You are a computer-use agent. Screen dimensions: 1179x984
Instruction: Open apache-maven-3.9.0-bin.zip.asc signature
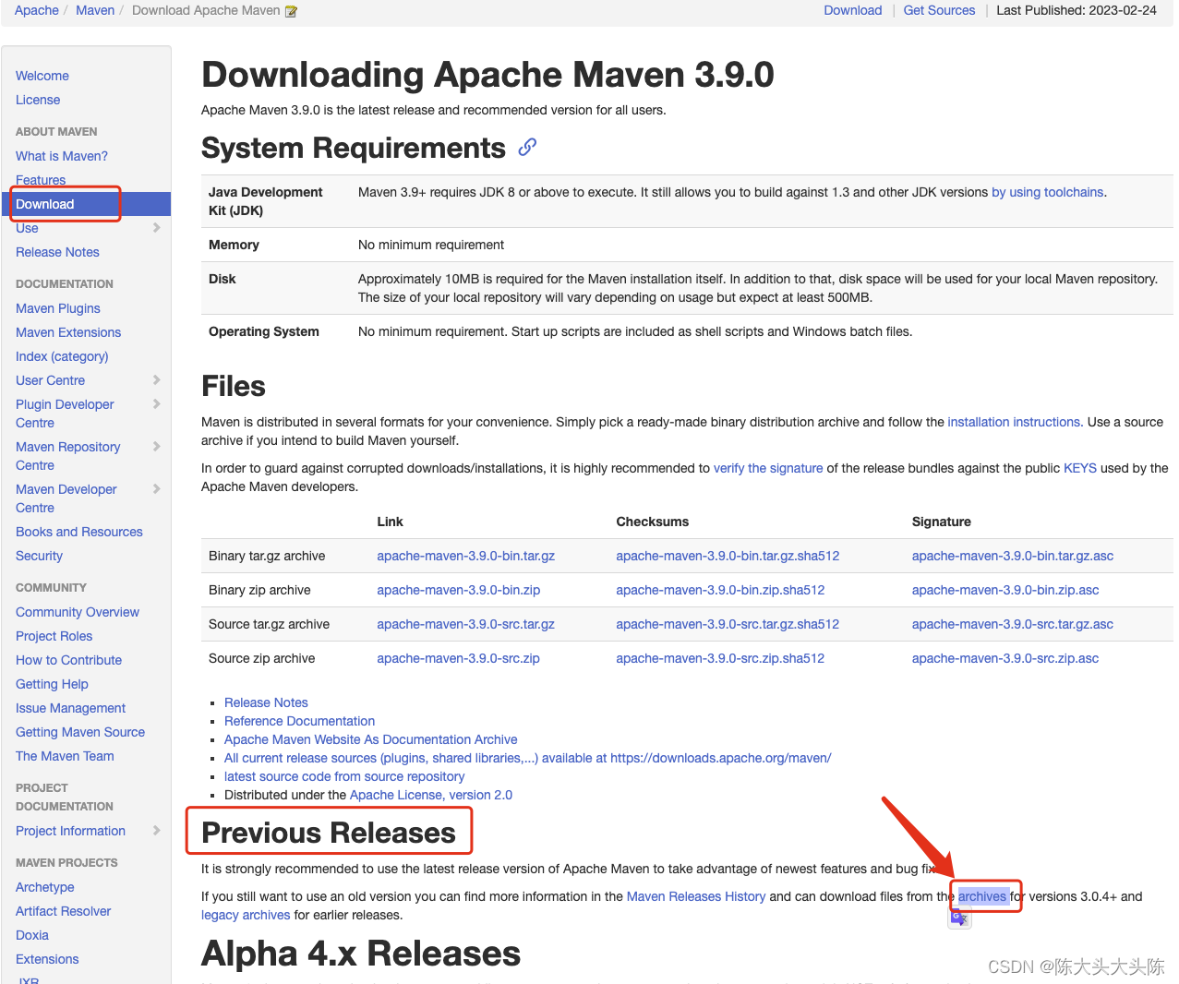coord(1005,590)
